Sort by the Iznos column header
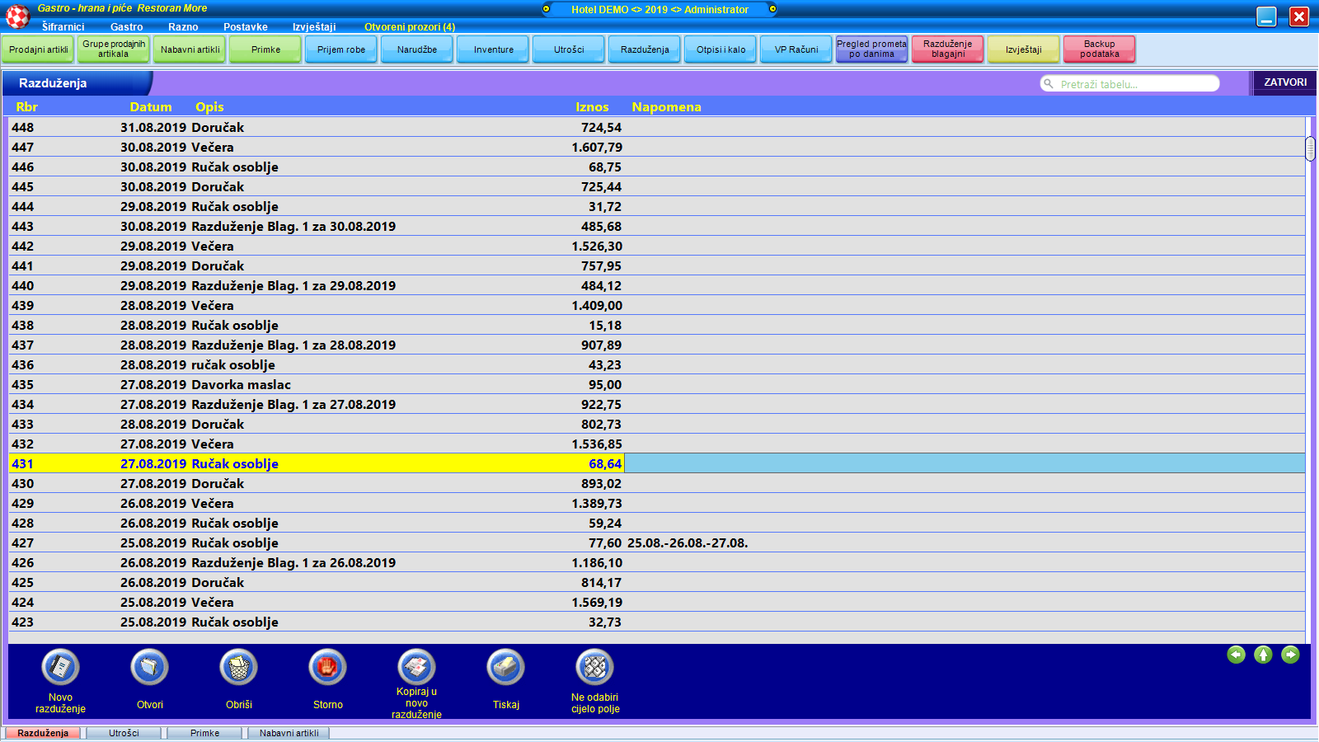 point(591,107)
